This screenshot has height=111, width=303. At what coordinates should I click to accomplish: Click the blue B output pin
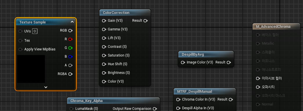70,57
